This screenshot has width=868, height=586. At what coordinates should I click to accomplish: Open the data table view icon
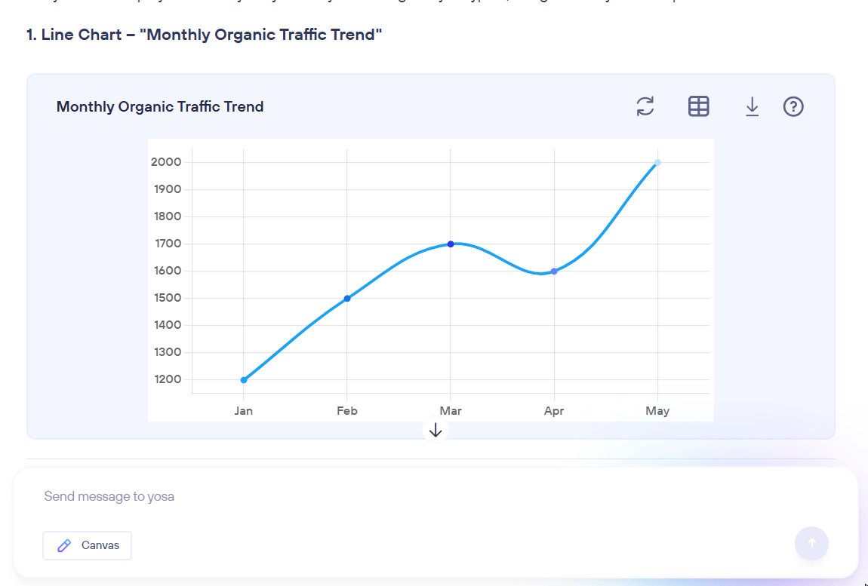pyautogui.click(x=698, y=106)
